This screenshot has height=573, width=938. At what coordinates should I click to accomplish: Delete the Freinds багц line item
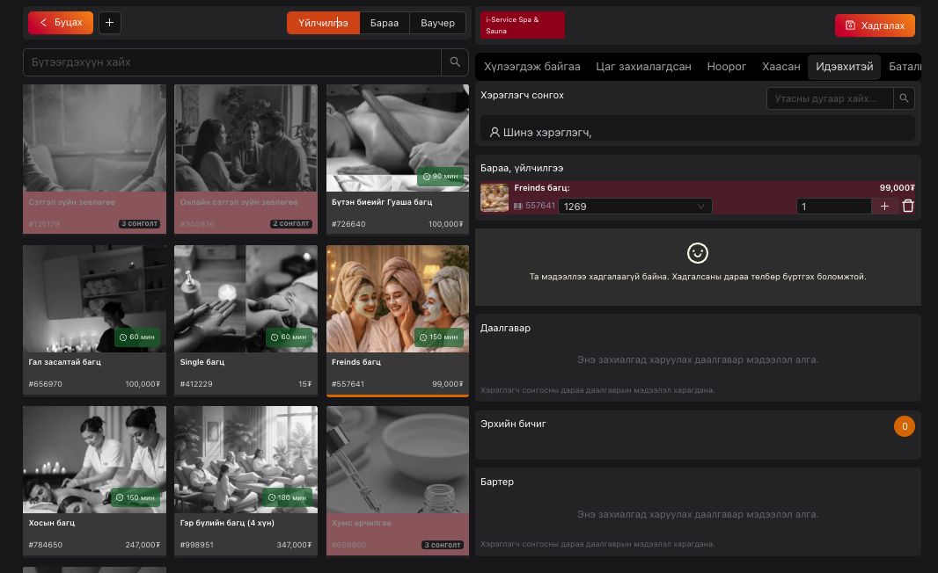[908, 206]
